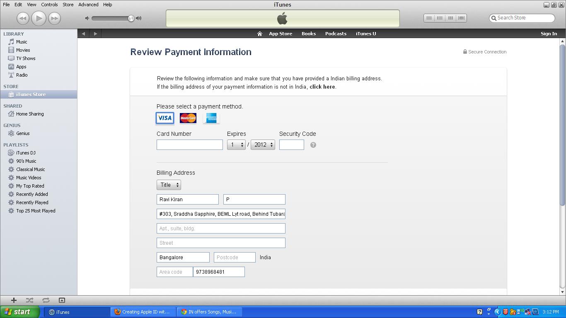Click the Postcode field
This screenshot has height=318, width=566.
(x=235, y=257)
